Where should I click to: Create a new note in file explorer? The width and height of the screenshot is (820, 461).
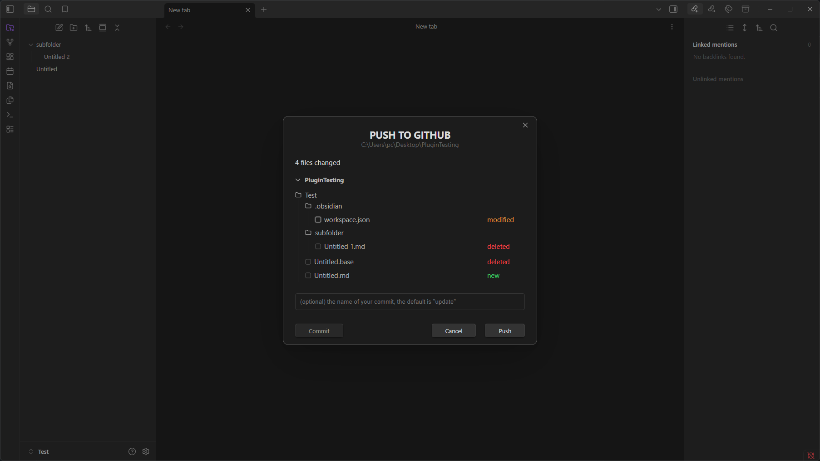click(59, 28)
